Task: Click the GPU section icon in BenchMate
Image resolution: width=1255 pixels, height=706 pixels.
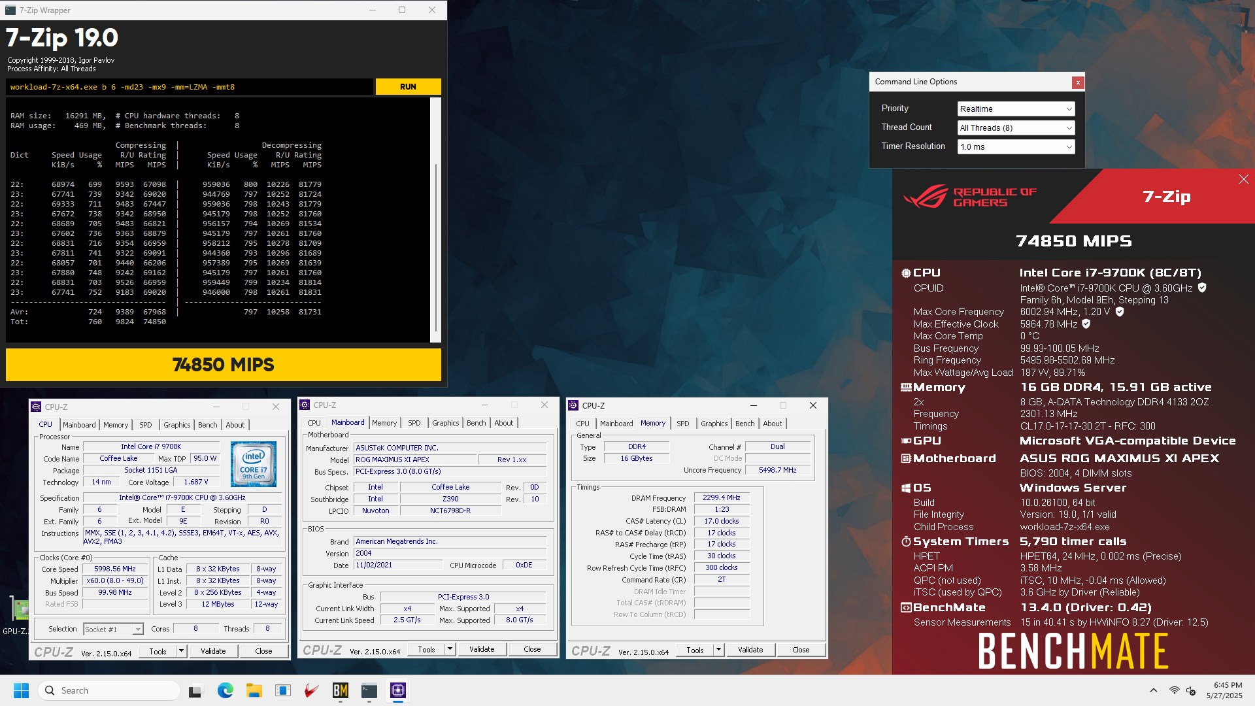Action: [906, 441]
